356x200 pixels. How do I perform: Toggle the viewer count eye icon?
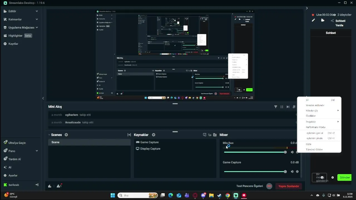(x=335, y=15)
